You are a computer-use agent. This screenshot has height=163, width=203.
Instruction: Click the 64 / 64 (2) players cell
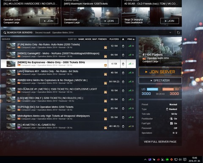(114, 81)
